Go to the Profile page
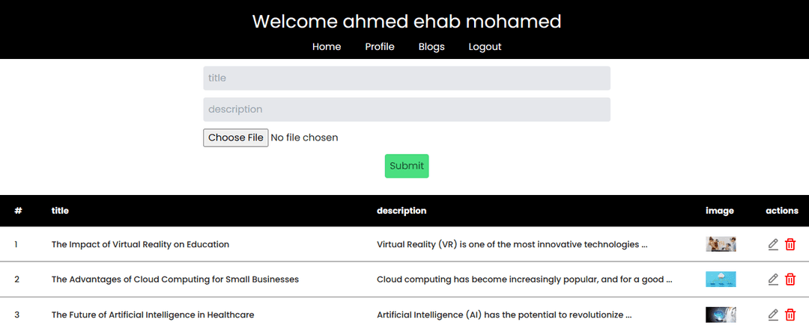 (380, 46)
